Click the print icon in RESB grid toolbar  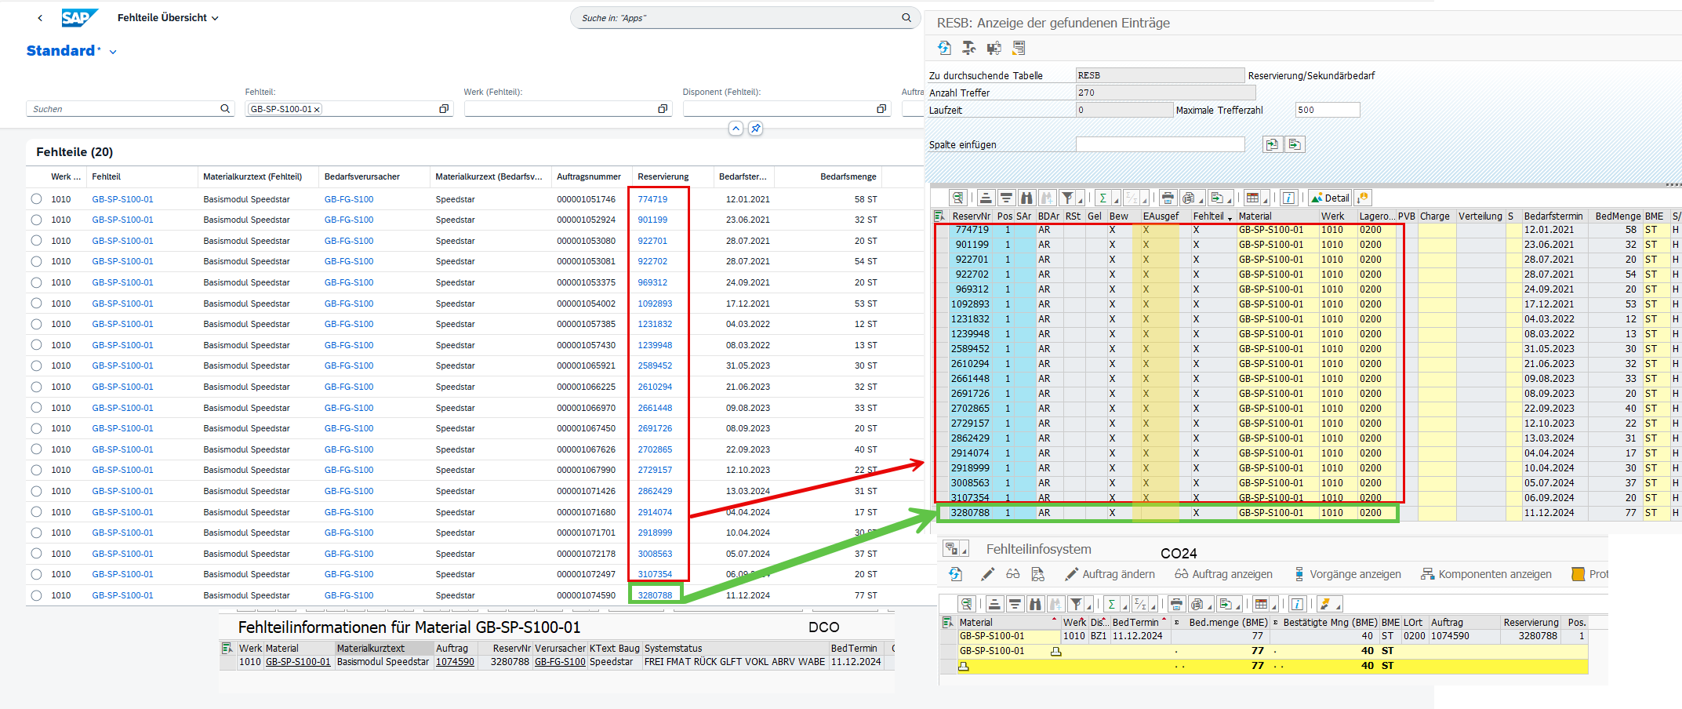tap(1167, 198)
